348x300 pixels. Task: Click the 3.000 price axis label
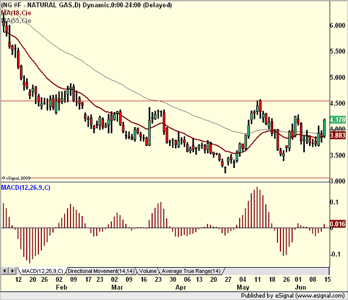(x=338, y=181)
